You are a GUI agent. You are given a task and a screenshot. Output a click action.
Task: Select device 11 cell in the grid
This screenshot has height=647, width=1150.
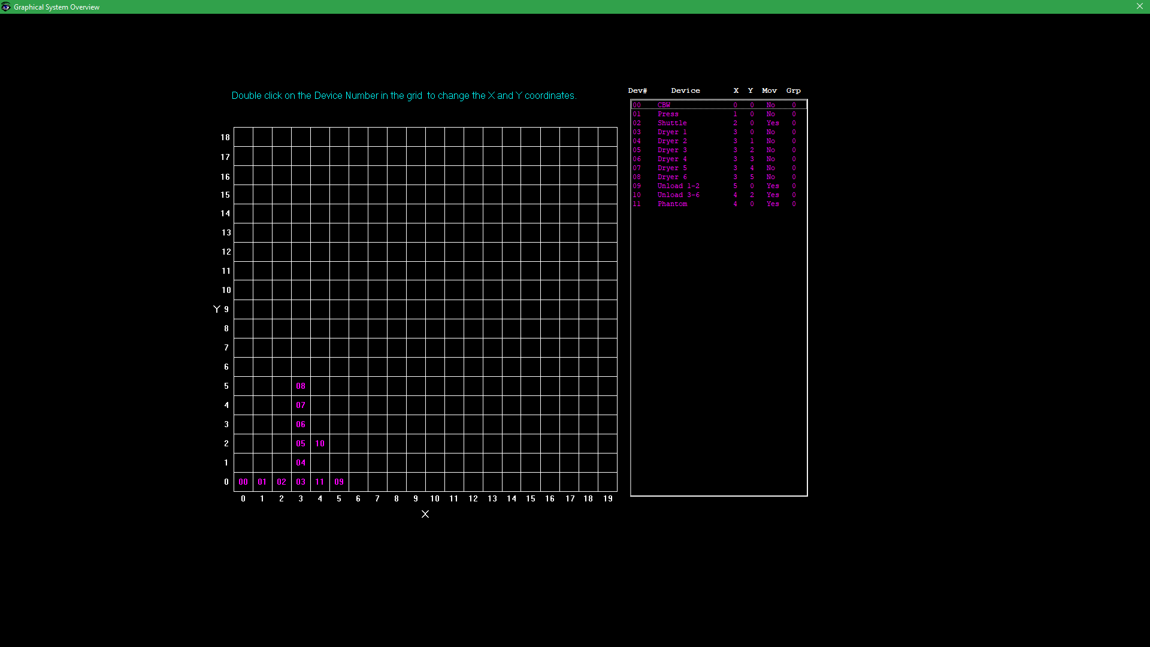click(320, 482)
